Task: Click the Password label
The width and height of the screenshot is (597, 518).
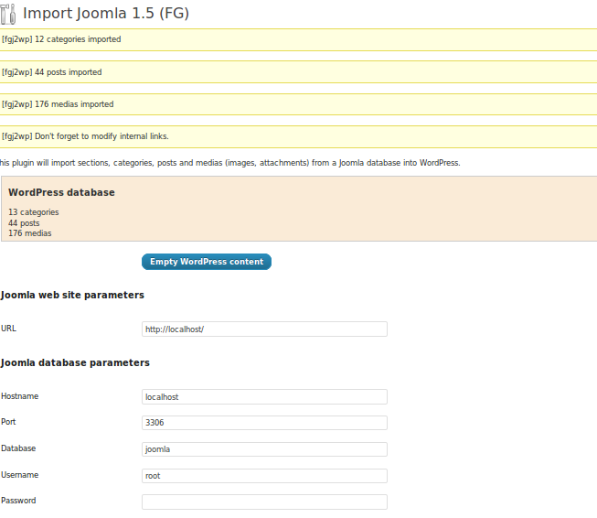Action: [x=18, y=501]
